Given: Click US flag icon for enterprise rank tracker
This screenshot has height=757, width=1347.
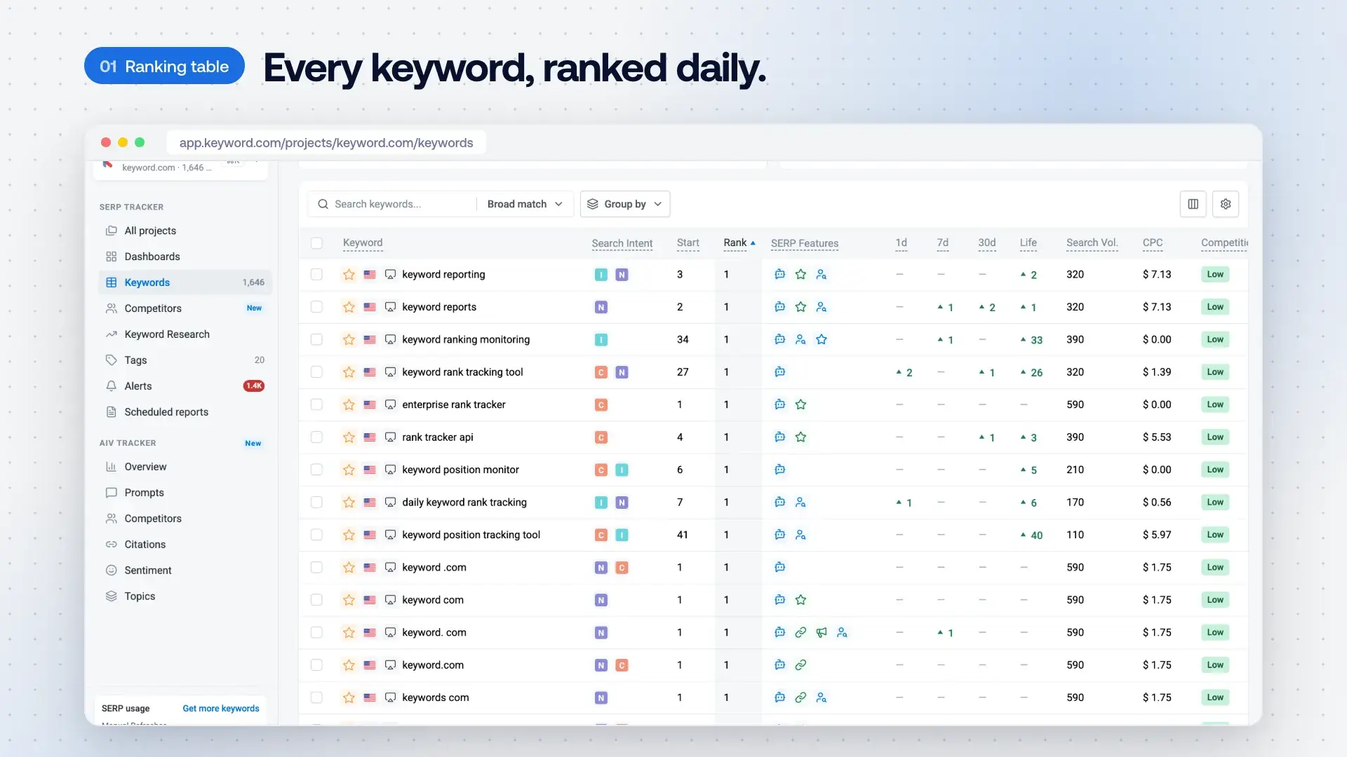Looking at the screenshot, I should point(370,404).
